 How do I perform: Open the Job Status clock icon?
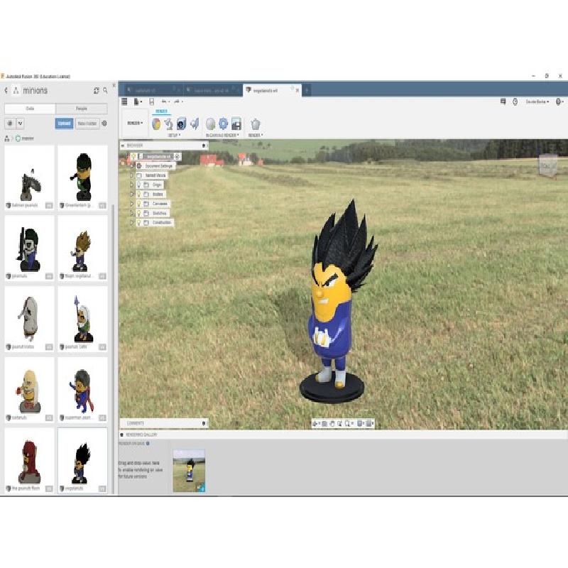[515, 102]
